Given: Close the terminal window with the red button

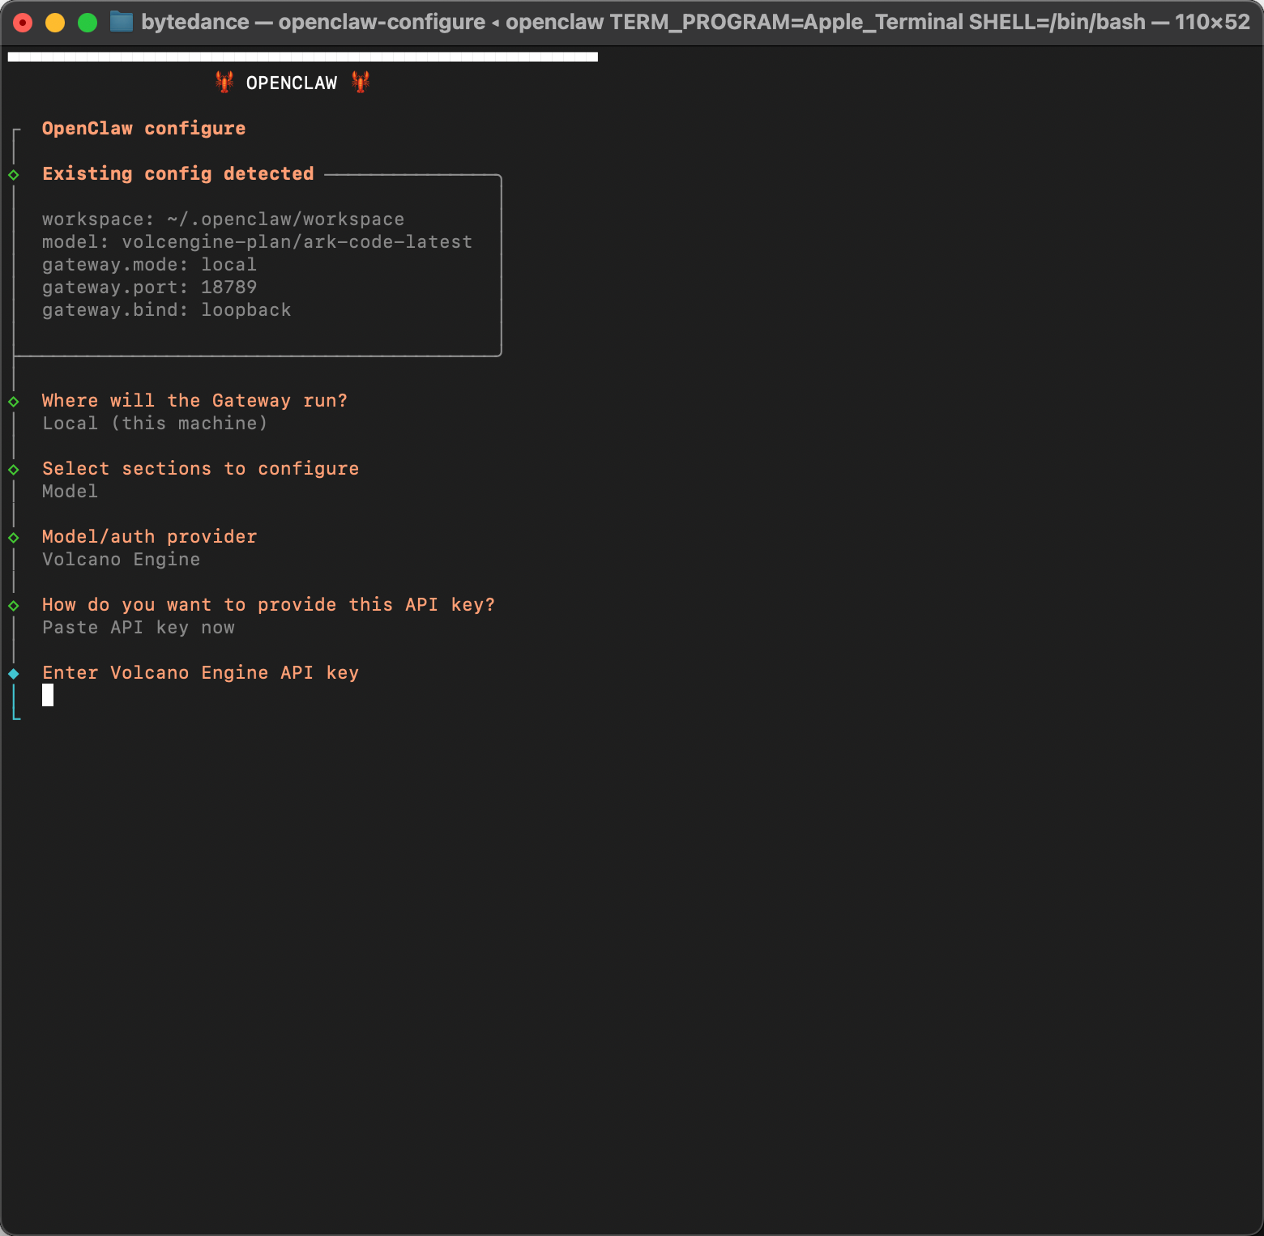Looking at the screenshot, I should 23,23.
